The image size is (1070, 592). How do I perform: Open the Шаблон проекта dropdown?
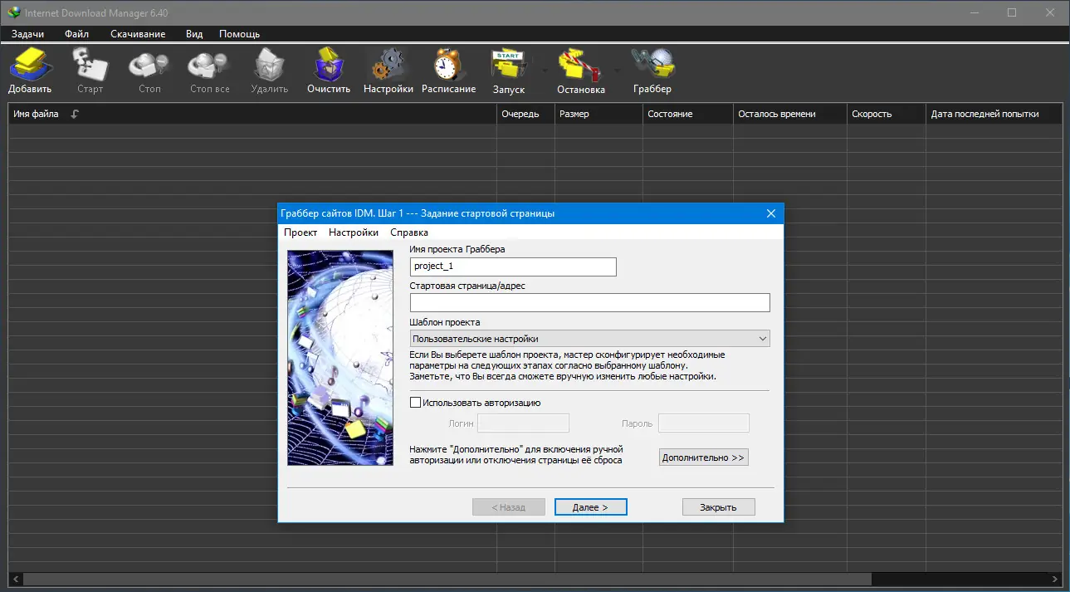[762, 338]
